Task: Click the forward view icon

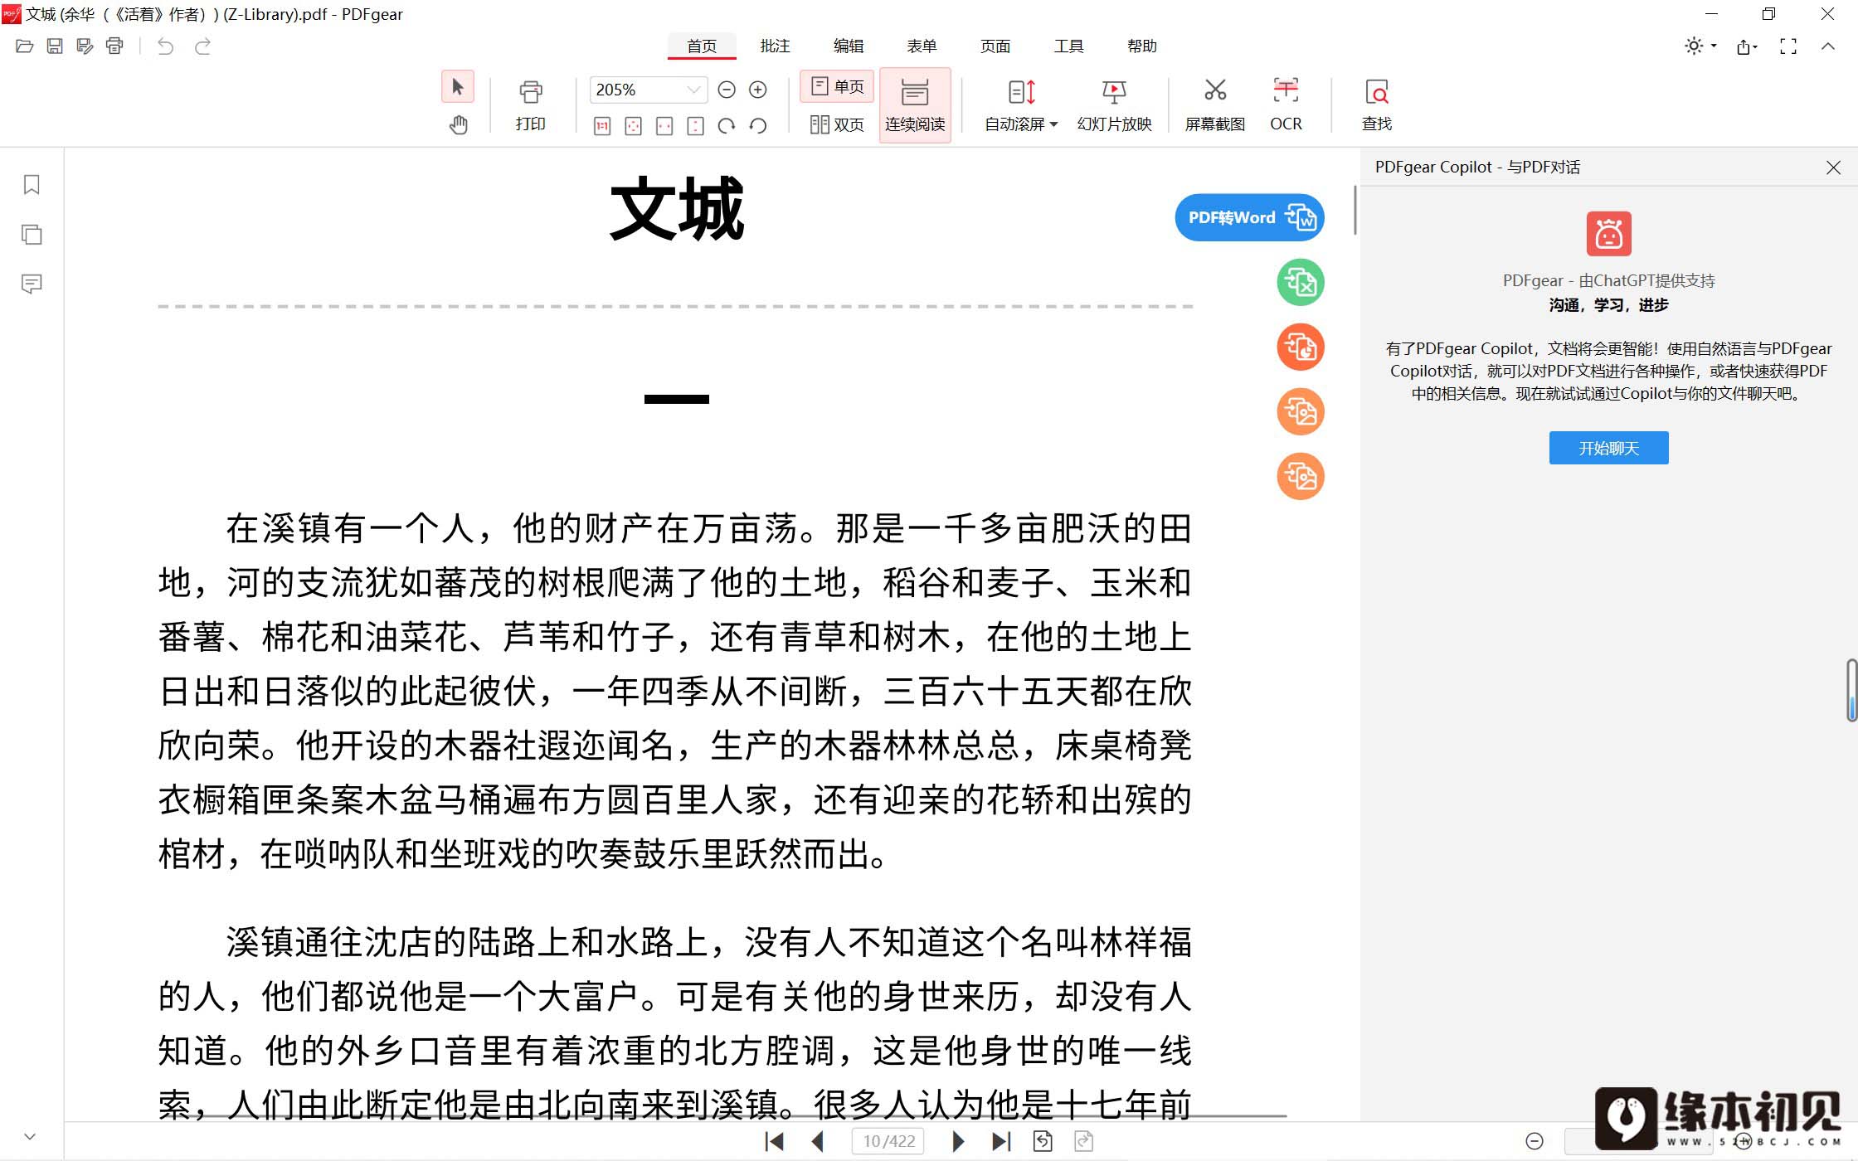Action: [x=1083, y=1142]
